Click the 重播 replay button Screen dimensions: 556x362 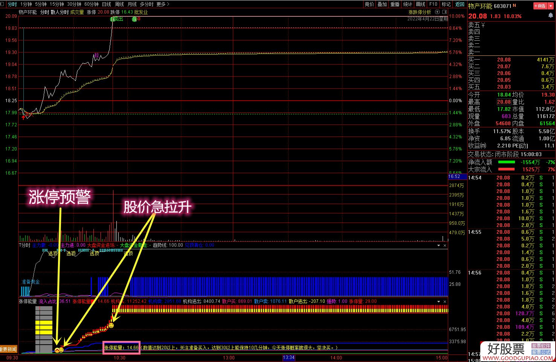pyautogui.click(x=395, y=4)
